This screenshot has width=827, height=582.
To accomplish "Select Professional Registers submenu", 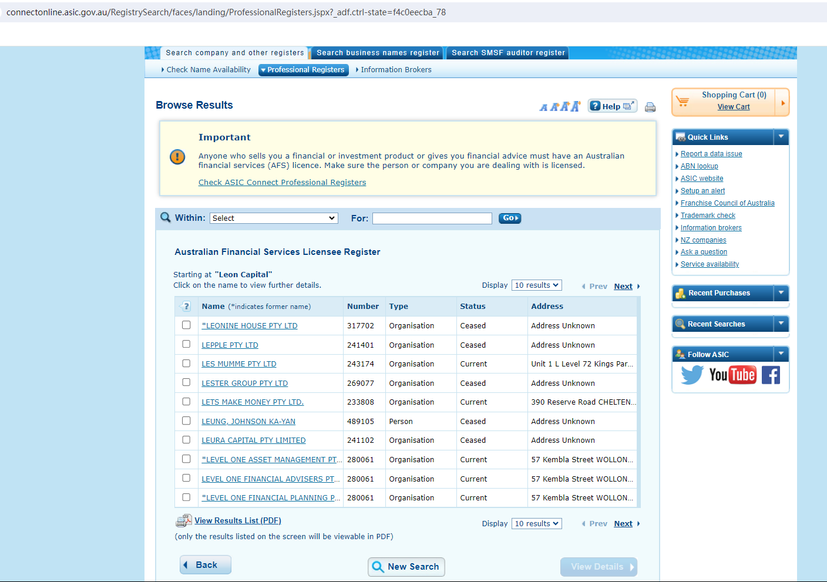I will pyautogui.click(x=304, y=70).
